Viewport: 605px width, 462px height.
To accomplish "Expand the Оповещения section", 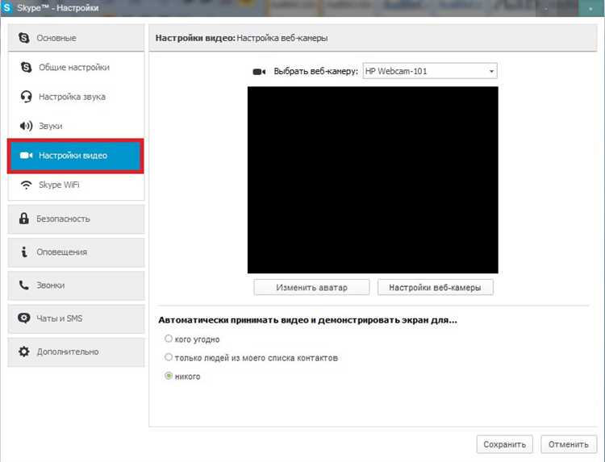I will (76, 252).
